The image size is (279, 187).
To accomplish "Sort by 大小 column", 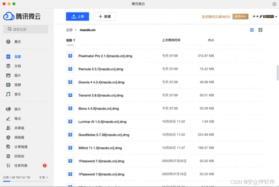I will click(x=211, y=40).
